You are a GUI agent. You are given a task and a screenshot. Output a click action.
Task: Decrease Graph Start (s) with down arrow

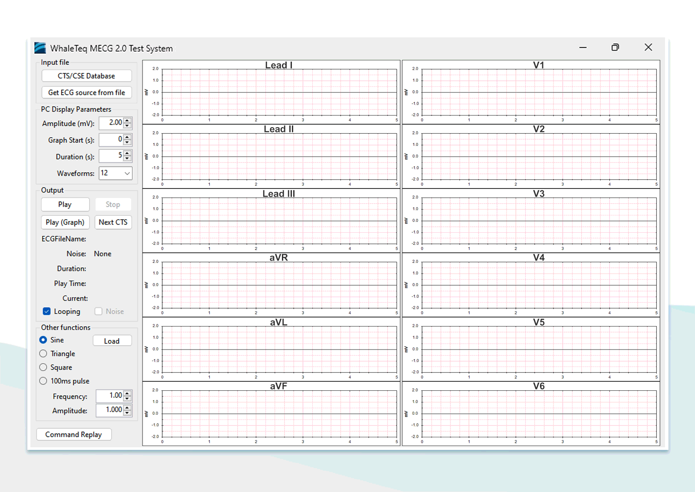pos(127,142)
